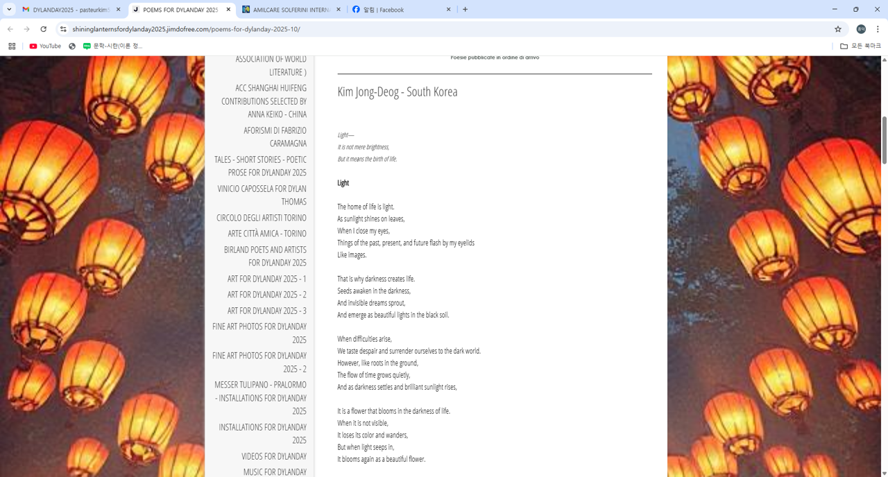Restore down the Chrome window
The width and height of the screenshot is (888, 477).
pyautogui.click(x=855, y=9)
